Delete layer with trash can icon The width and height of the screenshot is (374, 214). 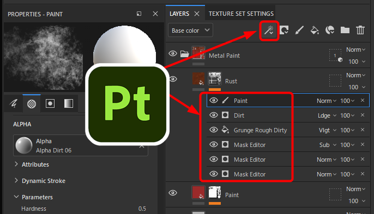click(360, 30)
